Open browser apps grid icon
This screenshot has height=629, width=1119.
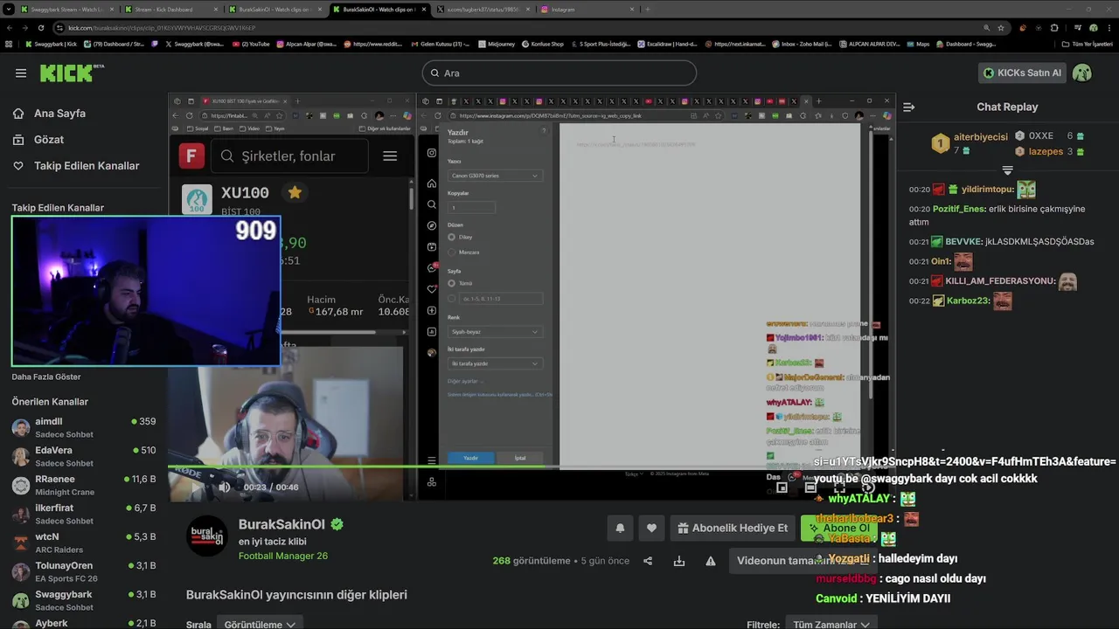pyautogui.click(x=9, y=44)
